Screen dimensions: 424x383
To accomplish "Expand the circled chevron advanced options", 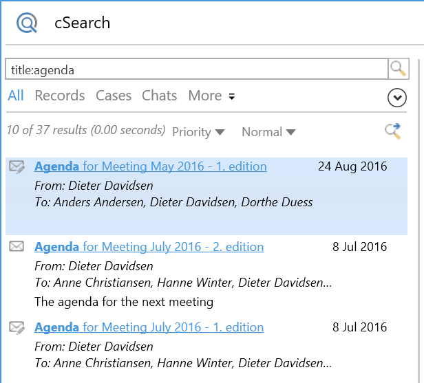I will click(x=397, y=98).
